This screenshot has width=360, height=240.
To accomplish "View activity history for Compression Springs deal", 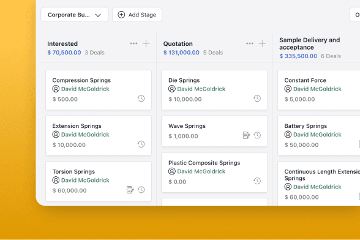I will click(x=141, y=99).
